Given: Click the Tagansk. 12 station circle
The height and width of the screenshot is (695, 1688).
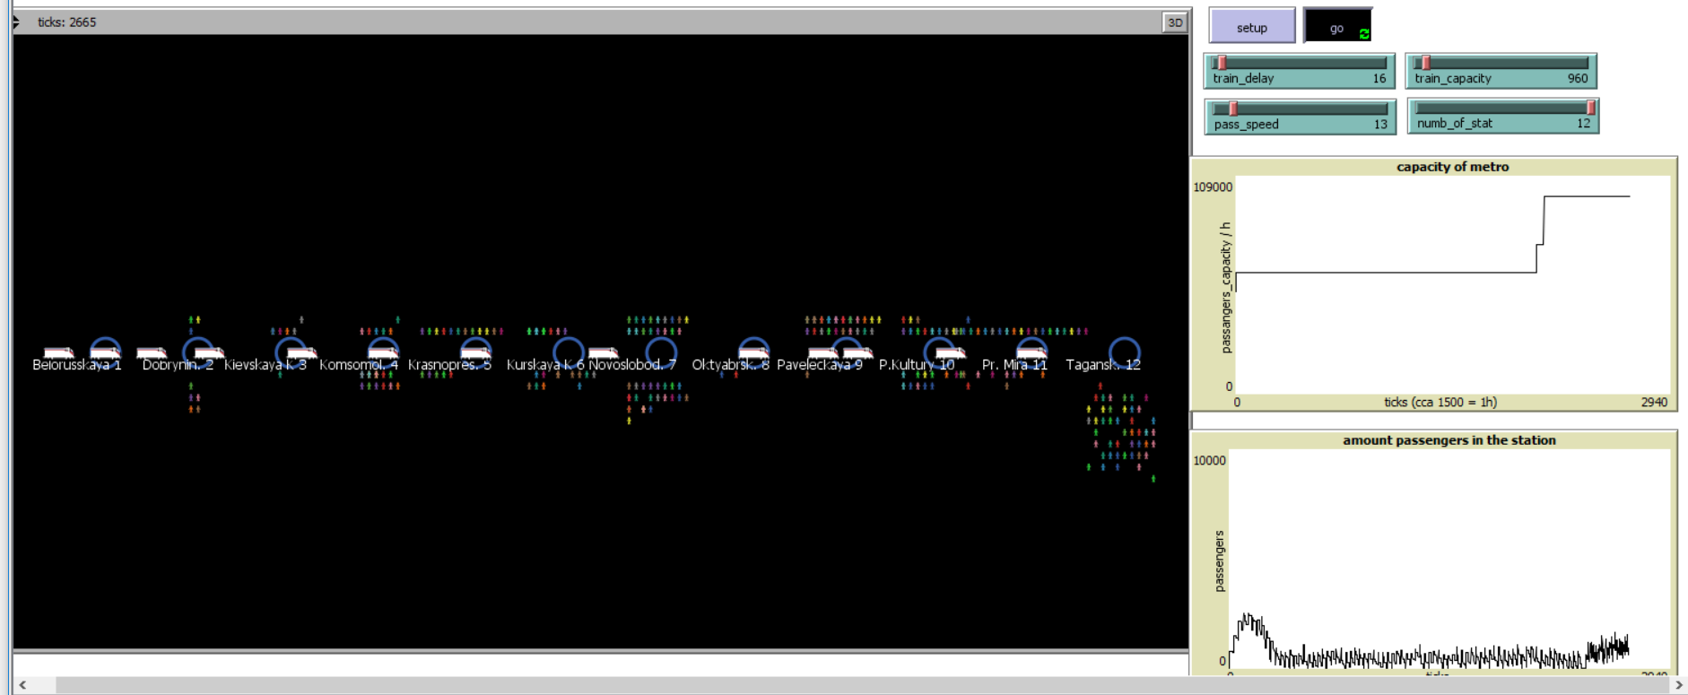Looking at the screenshot, I should click(x=1124, y=352).
